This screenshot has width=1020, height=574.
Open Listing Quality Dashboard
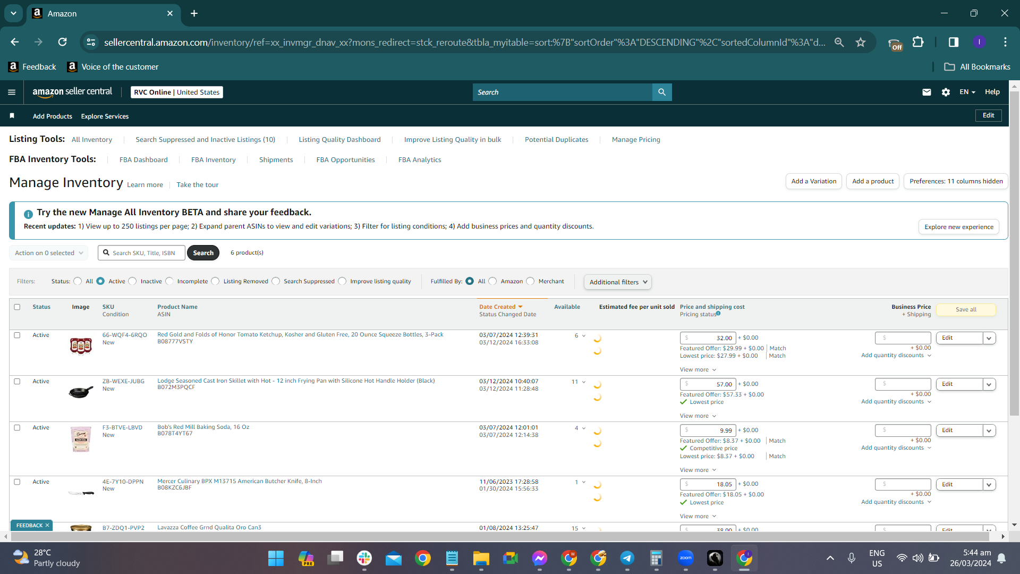(339, 140)
